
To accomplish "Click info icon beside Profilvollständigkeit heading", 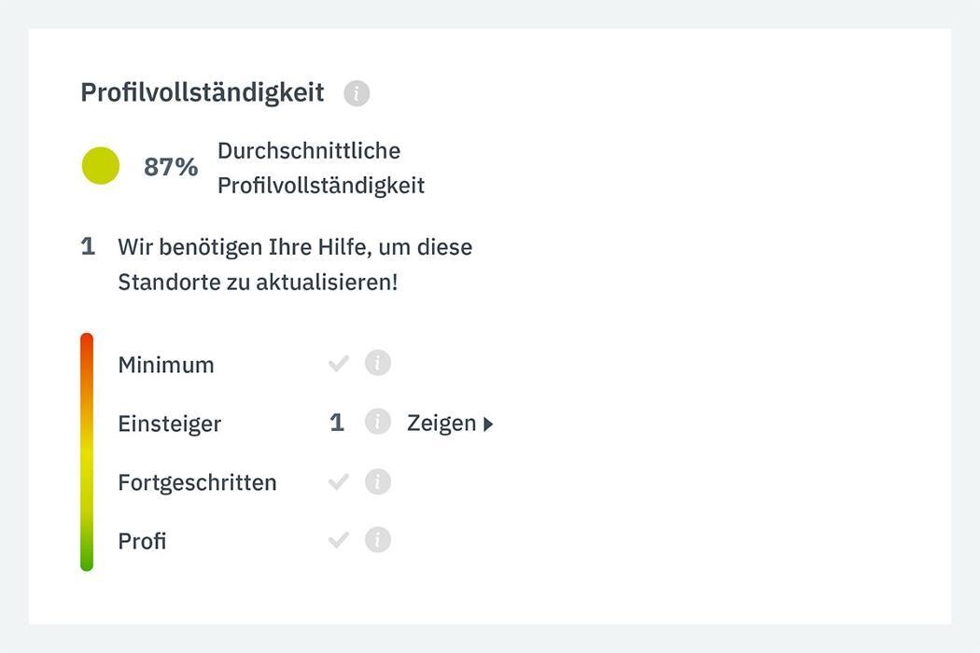I will [x=357, y=93].
